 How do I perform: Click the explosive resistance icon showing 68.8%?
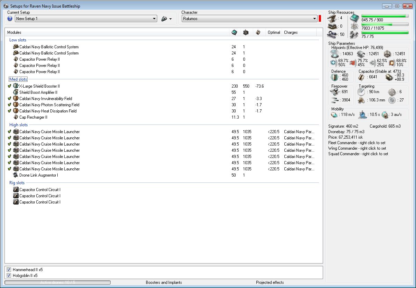(392, 63)
